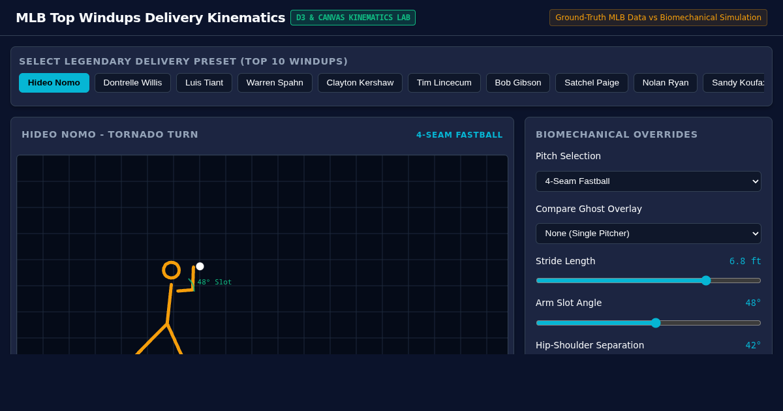The height and width of the screenshot is (411, 783).
Task: Switch to the Tim Lincecum preset
Action: point(444,83)
